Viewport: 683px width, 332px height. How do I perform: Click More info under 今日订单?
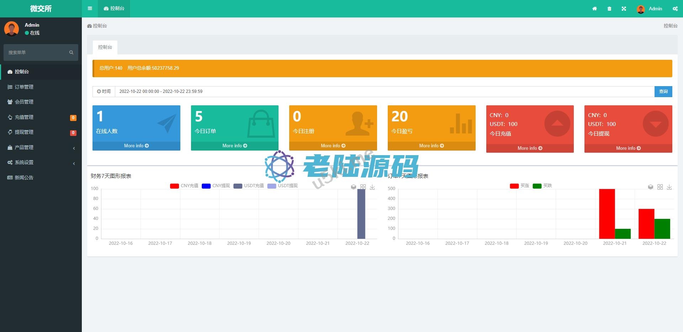234,146
